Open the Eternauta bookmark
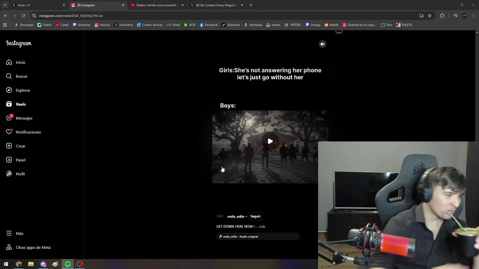Viewport: 479px width, 269px height. pos(253,25)
